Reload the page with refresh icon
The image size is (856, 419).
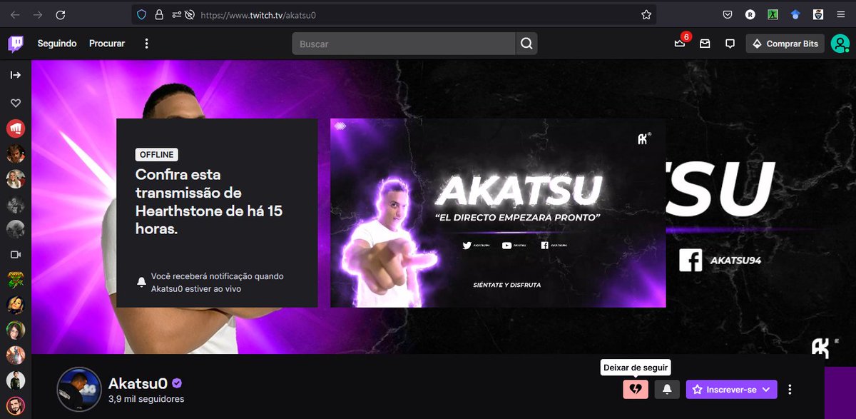(x=61, y=14)
